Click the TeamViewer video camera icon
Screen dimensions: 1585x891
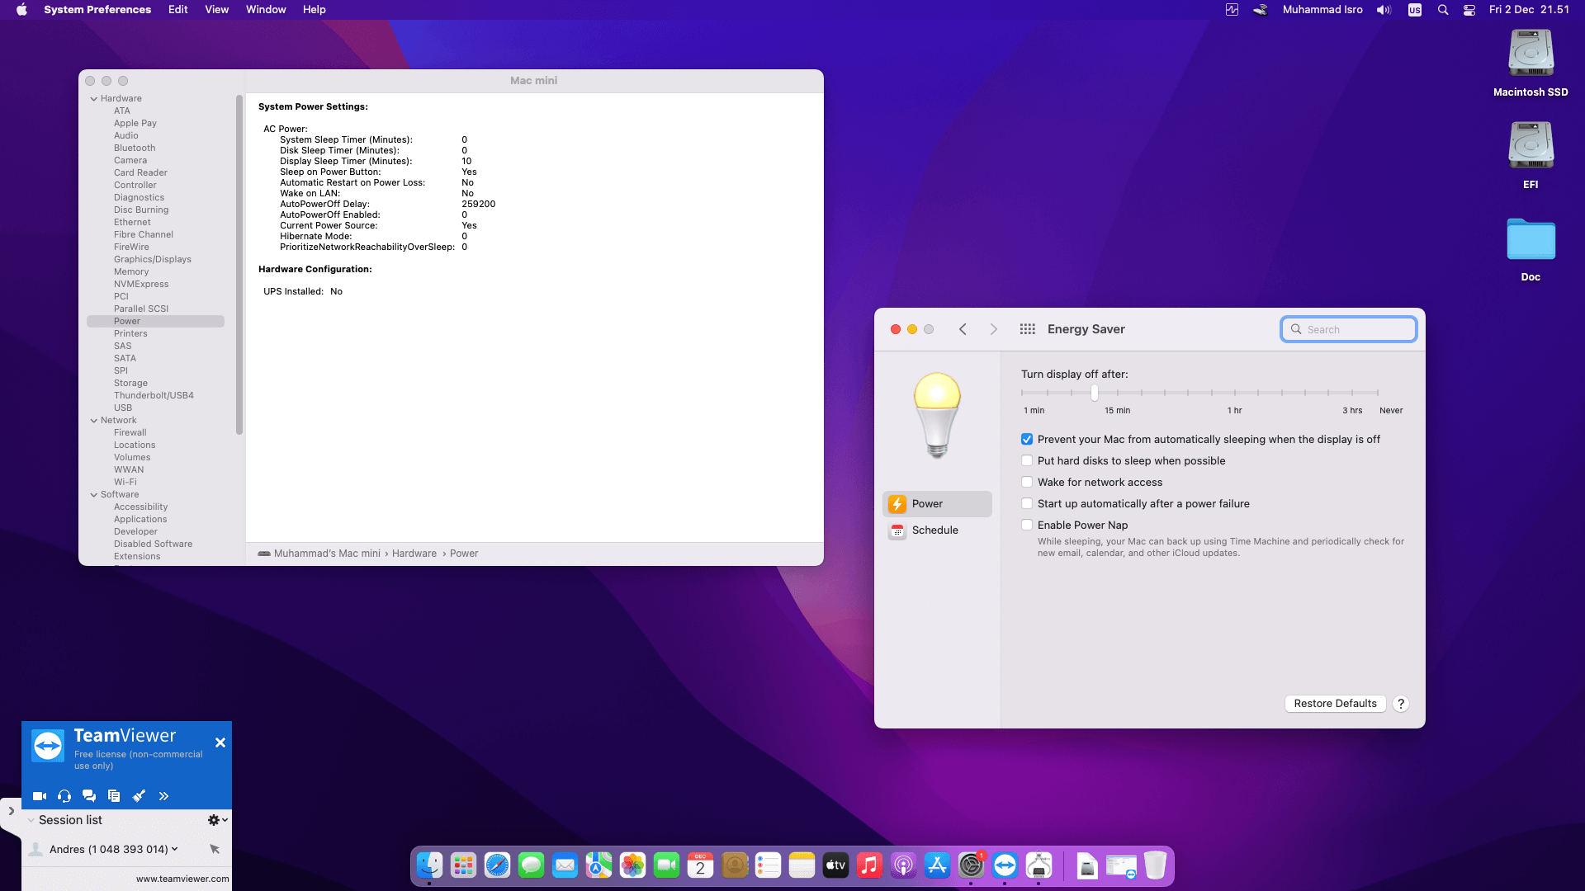pyautogui.click(x=39, y=796)
